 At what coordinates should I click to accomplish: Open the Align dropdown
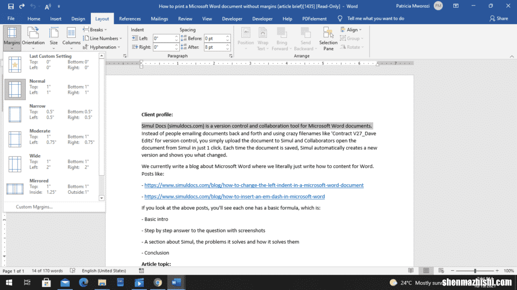pos(351,30)
